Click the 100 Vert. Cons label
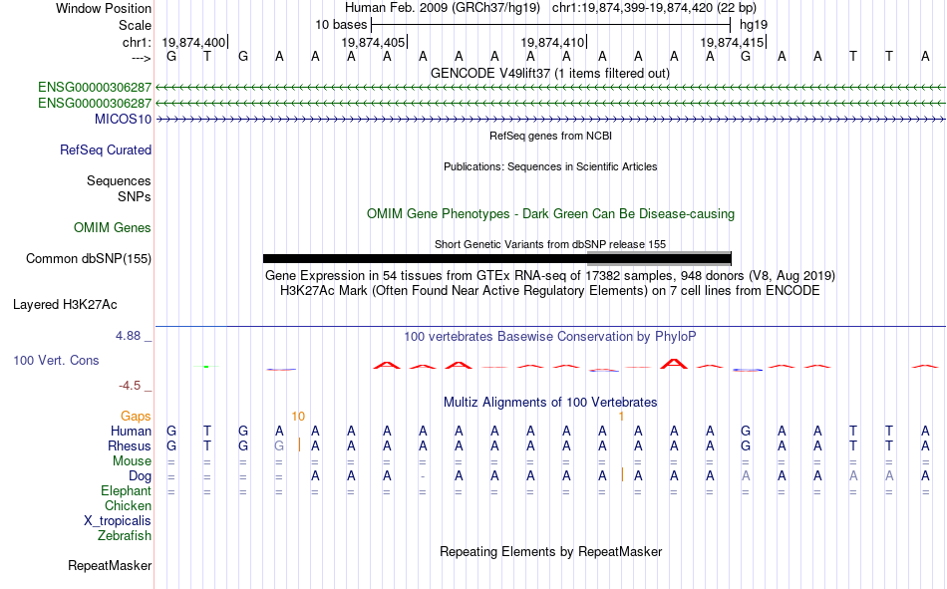Viewport: 947px width, 589px height. click(56, 360)
